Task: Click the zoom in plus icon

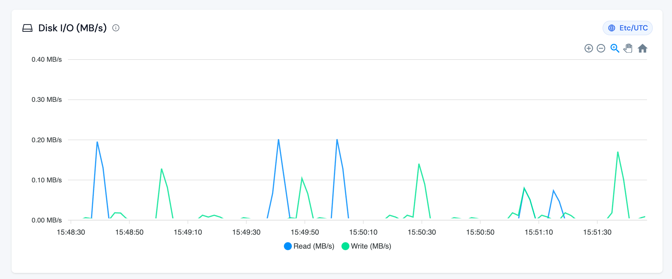Action: coord(589,48)
